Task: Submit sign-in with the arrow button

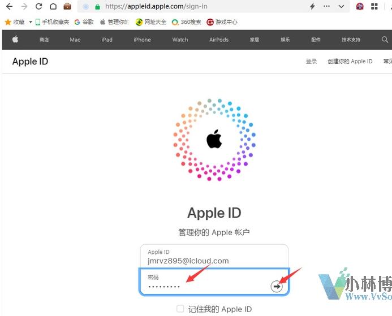Action: (277, 286)
